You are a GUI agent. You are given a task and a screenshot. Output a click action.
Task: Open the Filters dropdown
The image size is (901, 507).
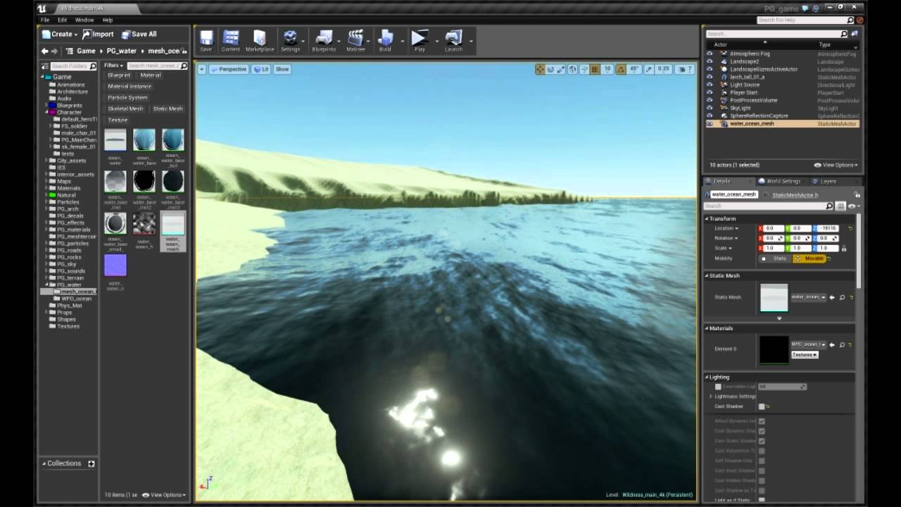(x=113, y=65)
